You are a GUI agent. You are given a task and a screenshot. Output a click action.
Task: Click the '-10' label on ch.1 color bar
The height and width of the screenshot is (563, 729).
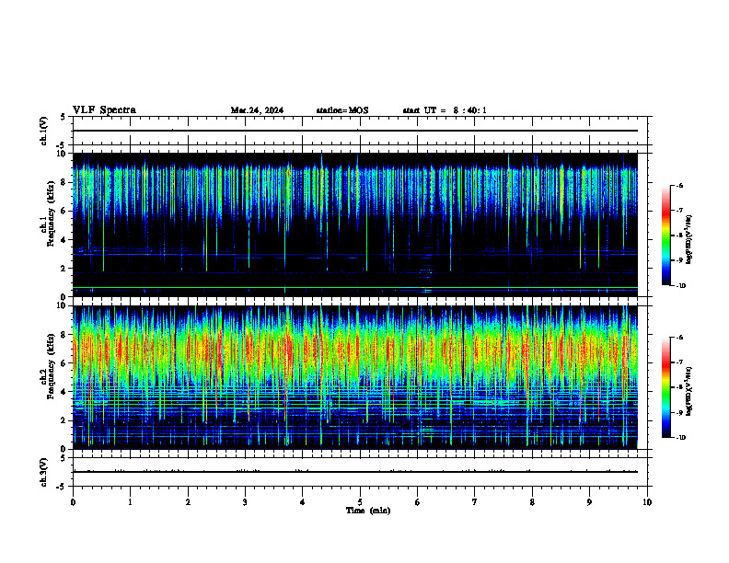pos(680,286)
